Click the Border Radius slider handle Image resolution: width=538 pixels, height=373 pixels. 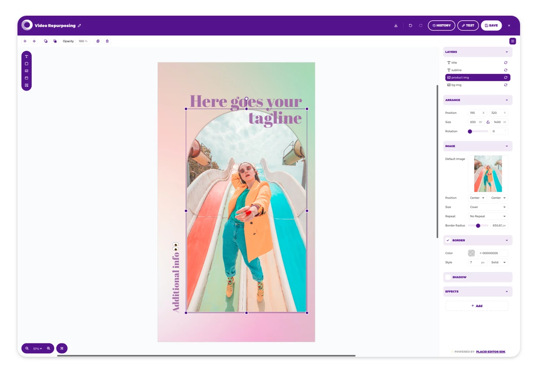(478, 226)
